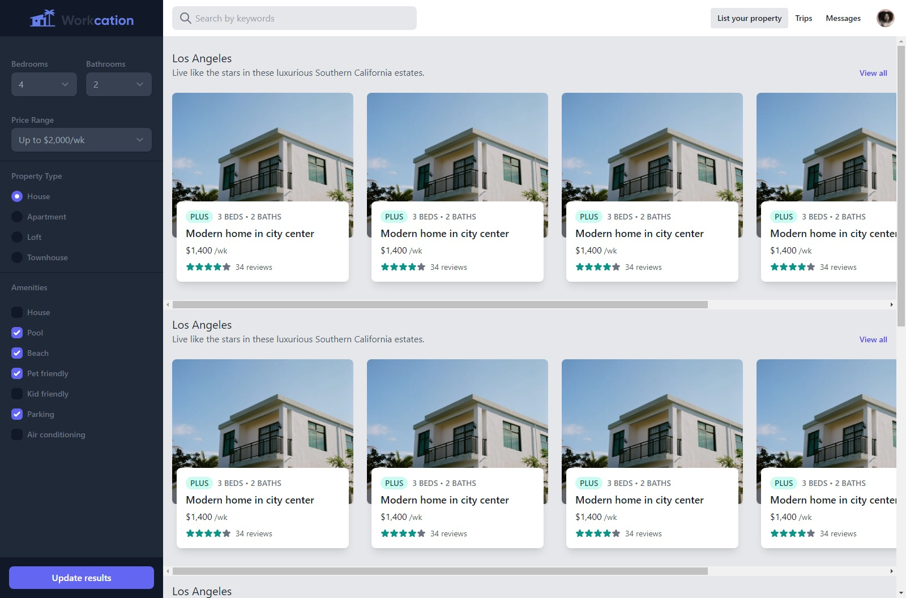Click the first row's horizontal scrollbar thumb
Image resolution: width=906 pixels, height=598 pixels.
pos(440,304)
